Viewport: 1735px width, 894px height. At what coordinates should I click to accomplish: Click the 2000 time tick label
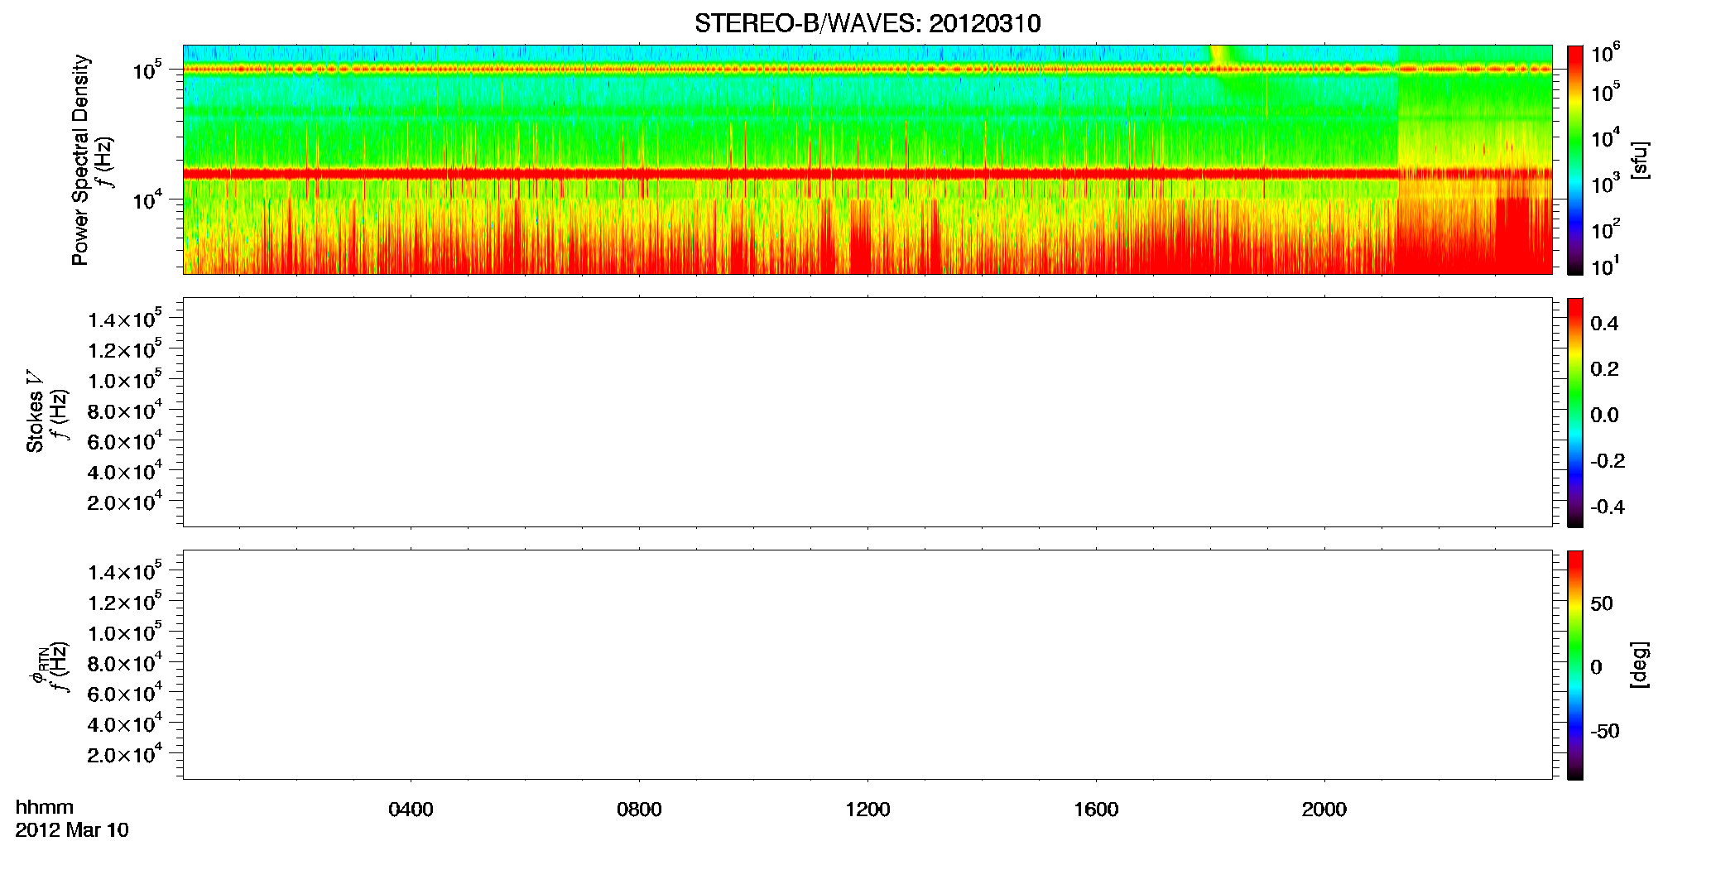1324,810
